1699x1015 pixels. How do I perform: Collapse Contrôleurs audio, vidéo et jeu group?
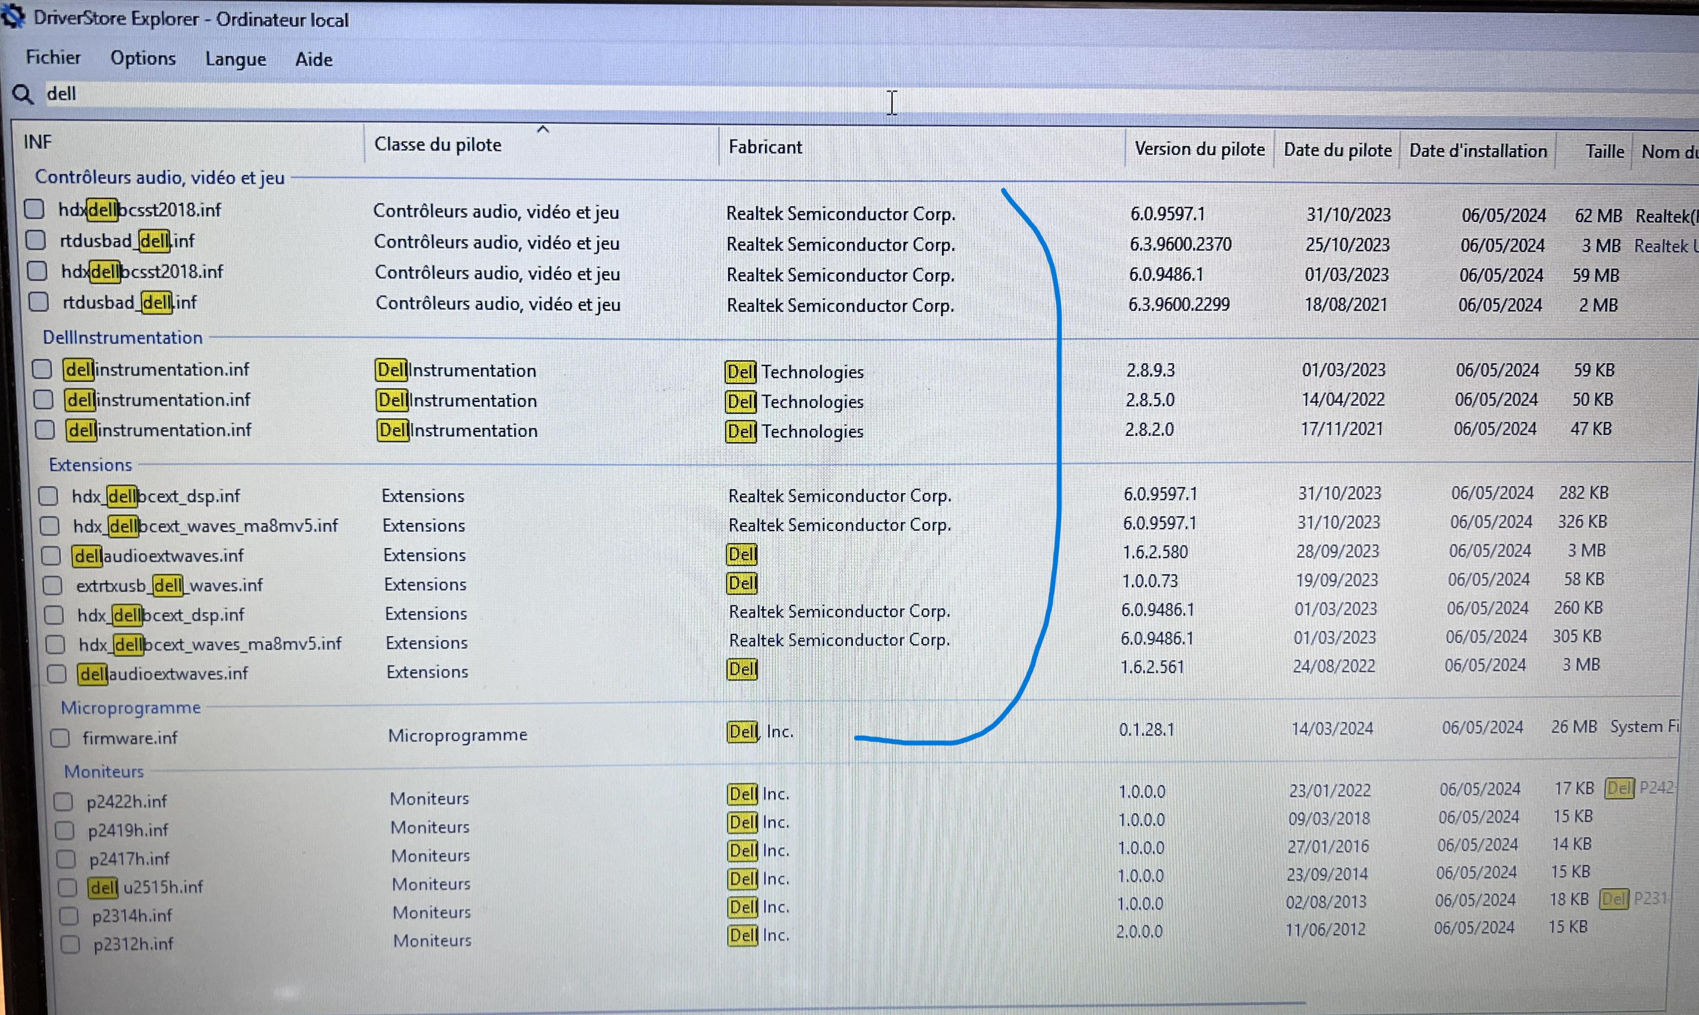tap(159, 177)
